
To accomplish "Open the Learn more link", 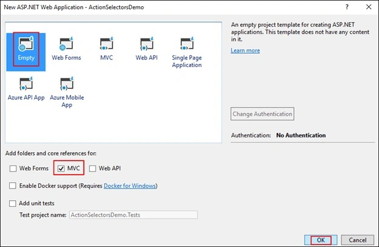I will (245, 50).
